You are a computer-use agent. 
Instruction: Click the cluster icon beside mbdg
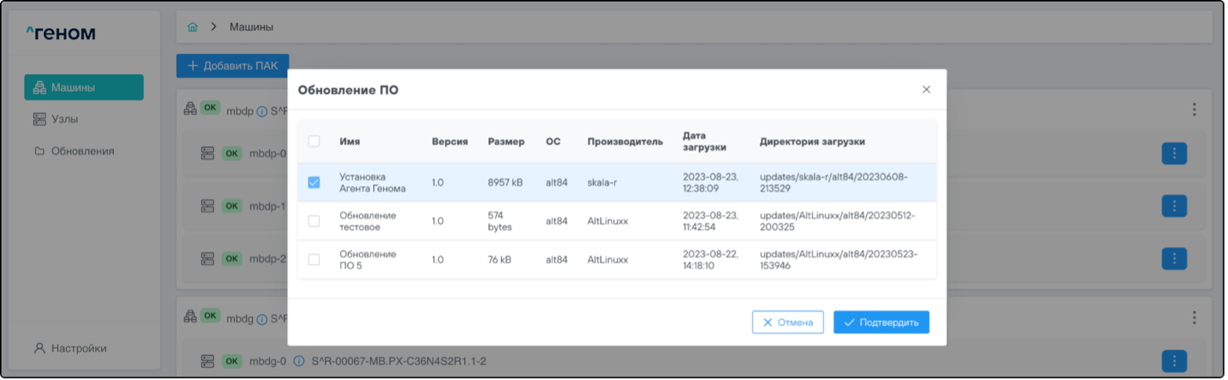pyautogui.click(x=189, y=317)
